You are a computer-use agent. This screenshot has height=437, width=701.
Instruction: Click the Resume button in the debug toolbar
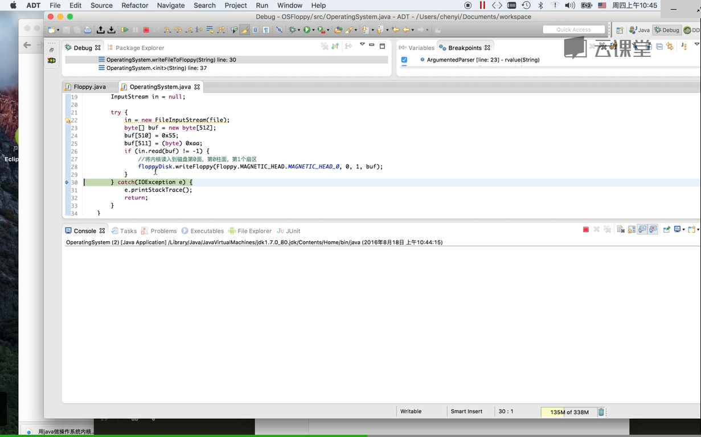(x=125, y=30)
